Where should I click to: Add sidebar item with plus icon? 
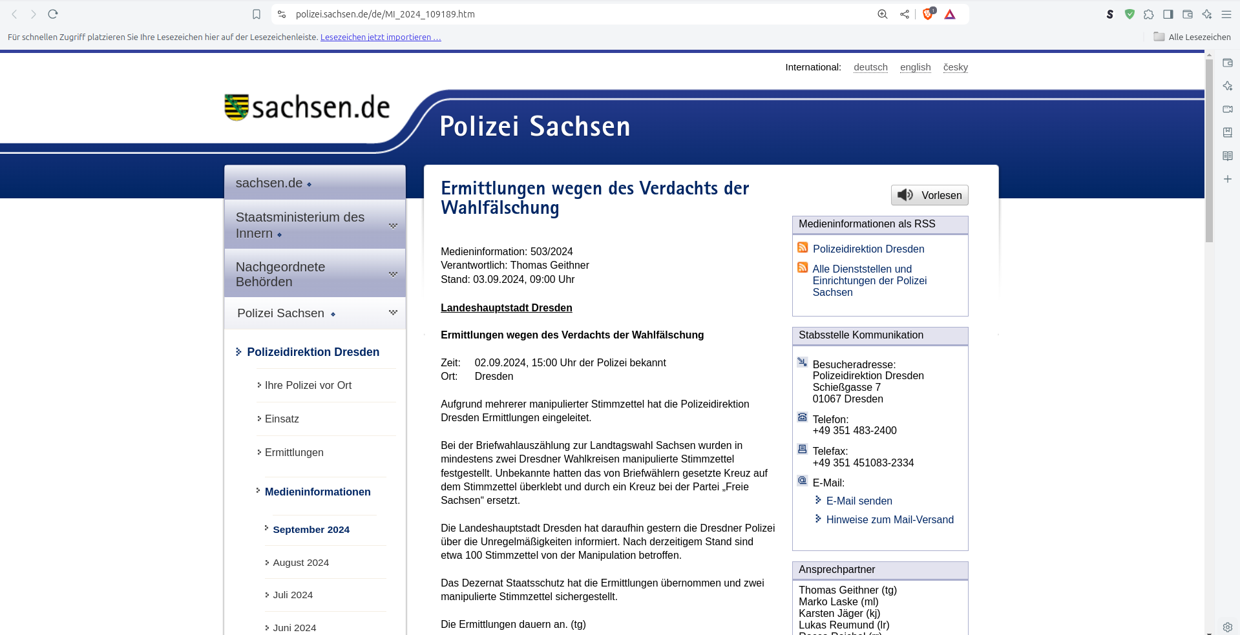point(1228,179)
